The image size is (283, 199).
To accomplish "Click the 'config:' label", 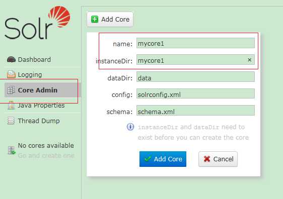I will tap(122, 95).
